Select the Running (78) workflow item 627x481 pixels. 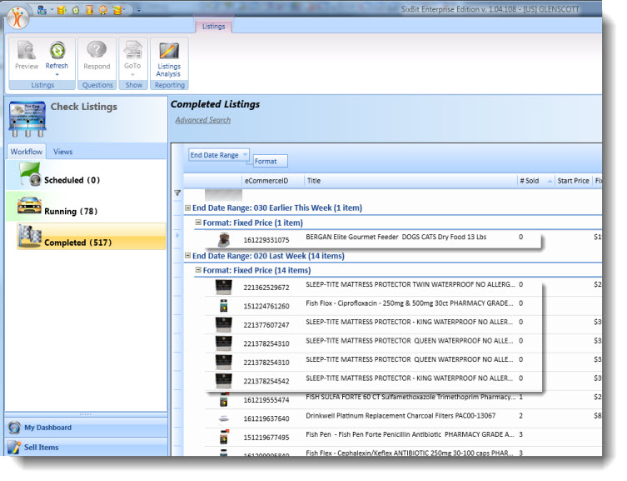[x=72, y=211]
